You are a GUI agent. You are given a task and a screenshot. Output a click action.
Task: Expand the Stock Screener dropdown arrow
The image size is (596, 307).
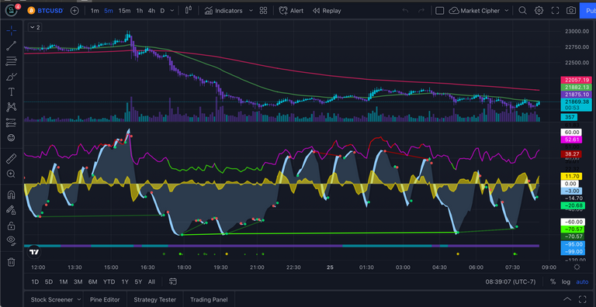tap(78, 299)
